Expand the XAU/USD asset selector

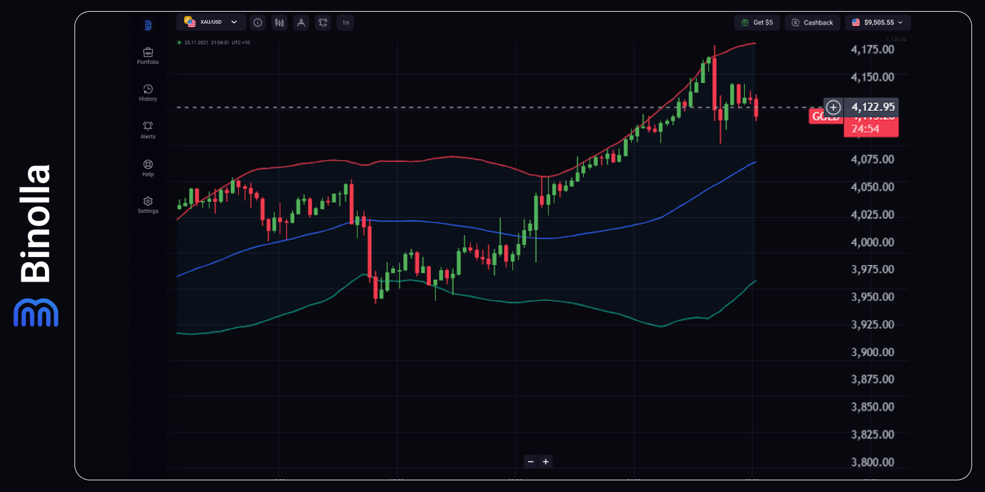click(211, 22)
